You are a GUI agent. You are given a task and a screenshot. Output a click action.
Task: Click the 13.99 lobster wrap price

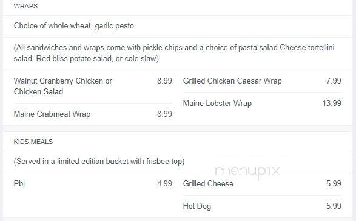[x=332, y=103]
